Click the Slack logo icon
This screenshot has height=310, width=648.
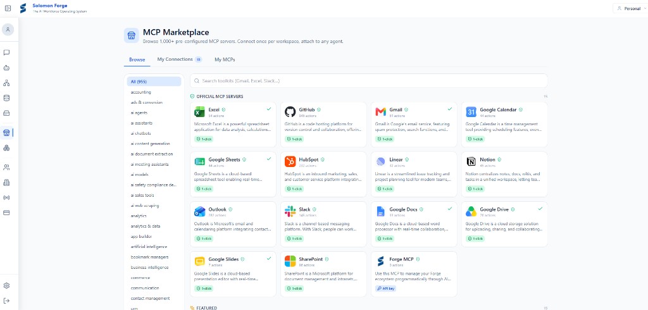point(290,211)
